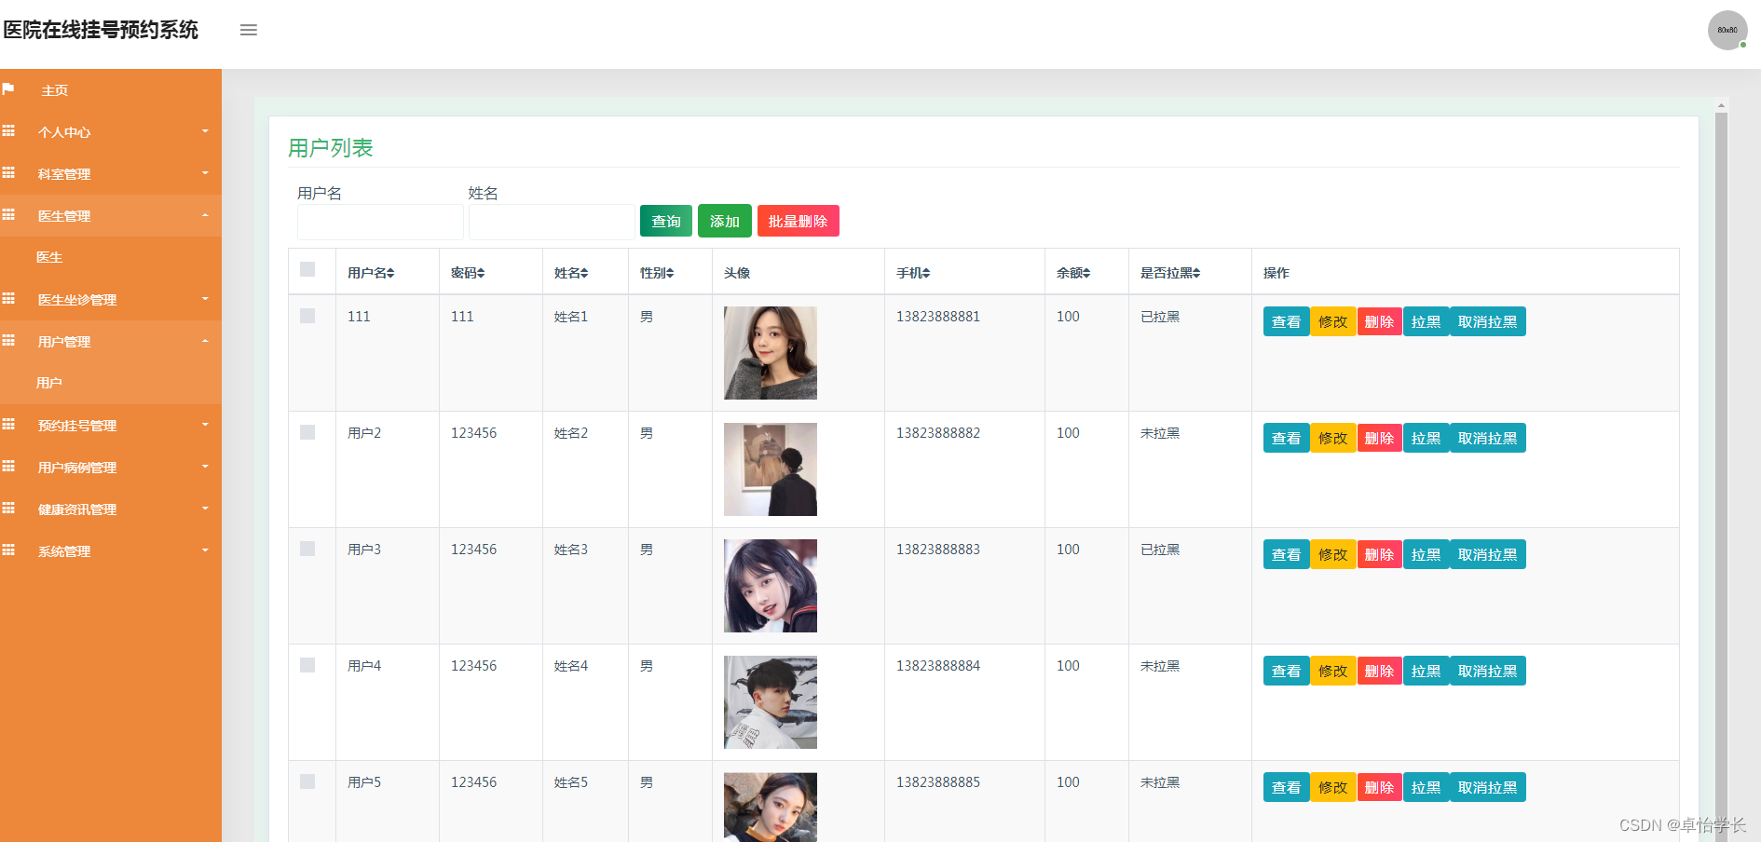1761x842 pixels.
Task: Sort by the 密码 column arrows
Action: click(x=481, y=273)
